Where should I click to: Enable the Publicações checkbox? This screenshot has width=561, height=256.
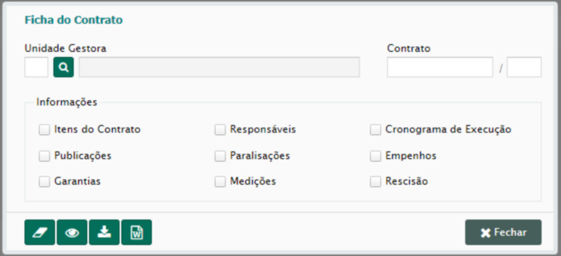tap(44, 156)
